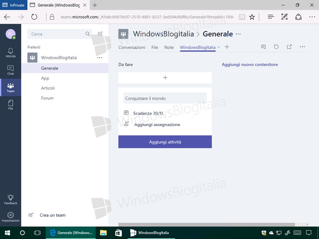Switch to Conversazioni tab
The height and width of the screenshot is (239, 319).
(132, 47)
